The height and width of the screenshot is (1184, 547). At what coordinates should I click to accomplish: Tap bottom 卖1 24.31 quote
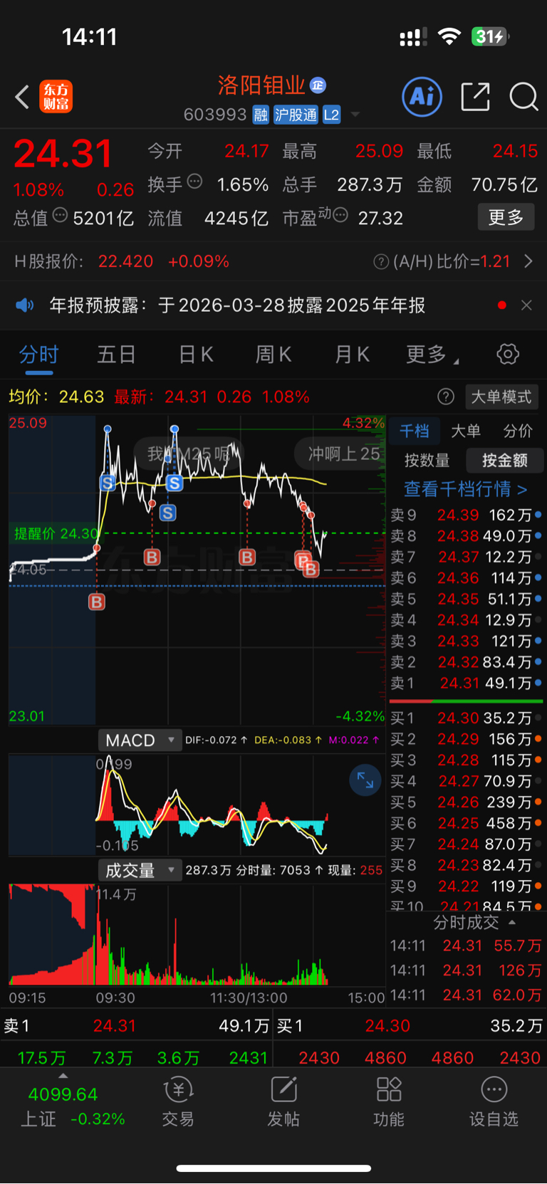(x=137, y=1026)
